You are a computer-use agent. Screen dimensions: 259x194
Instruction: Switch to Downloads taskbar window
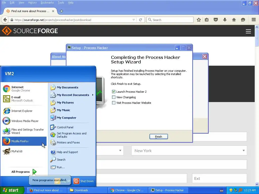point(88,190)
